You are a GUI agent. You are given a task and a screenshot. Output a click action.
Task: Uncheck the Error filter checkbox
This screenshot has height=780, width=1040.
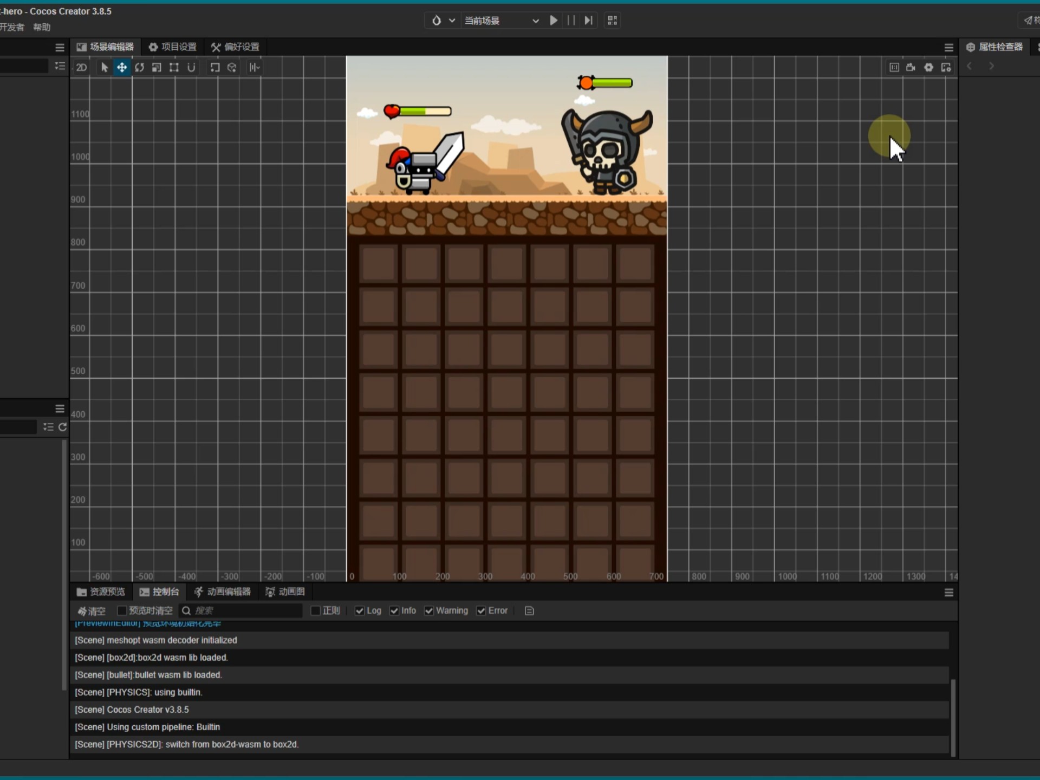click(x=481, y=610)
